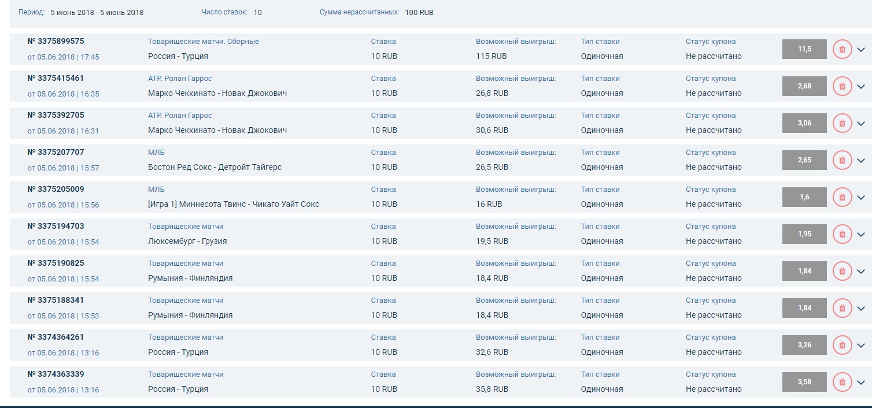Delete the bet with odds 3,58

(x=842, y=382)
